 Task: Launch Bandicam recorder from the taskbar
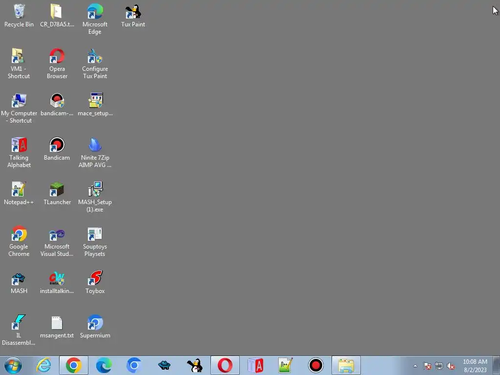(x=316, y=365)
